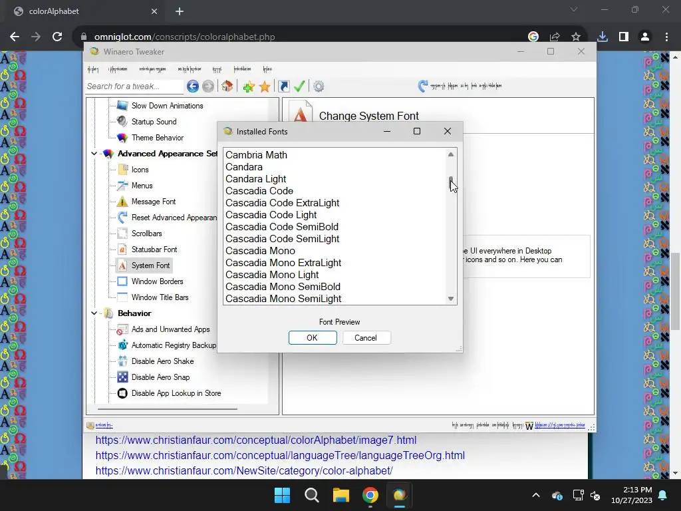This screenshot has width=681, height=511.
Task: Select Cascadia Code SemiLight font
Action: pyautogui.click(x=282, y=239)
